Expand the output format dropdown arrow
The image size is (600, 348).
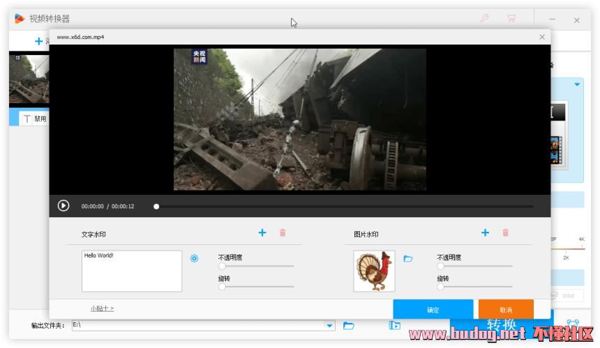click(577, 85)
